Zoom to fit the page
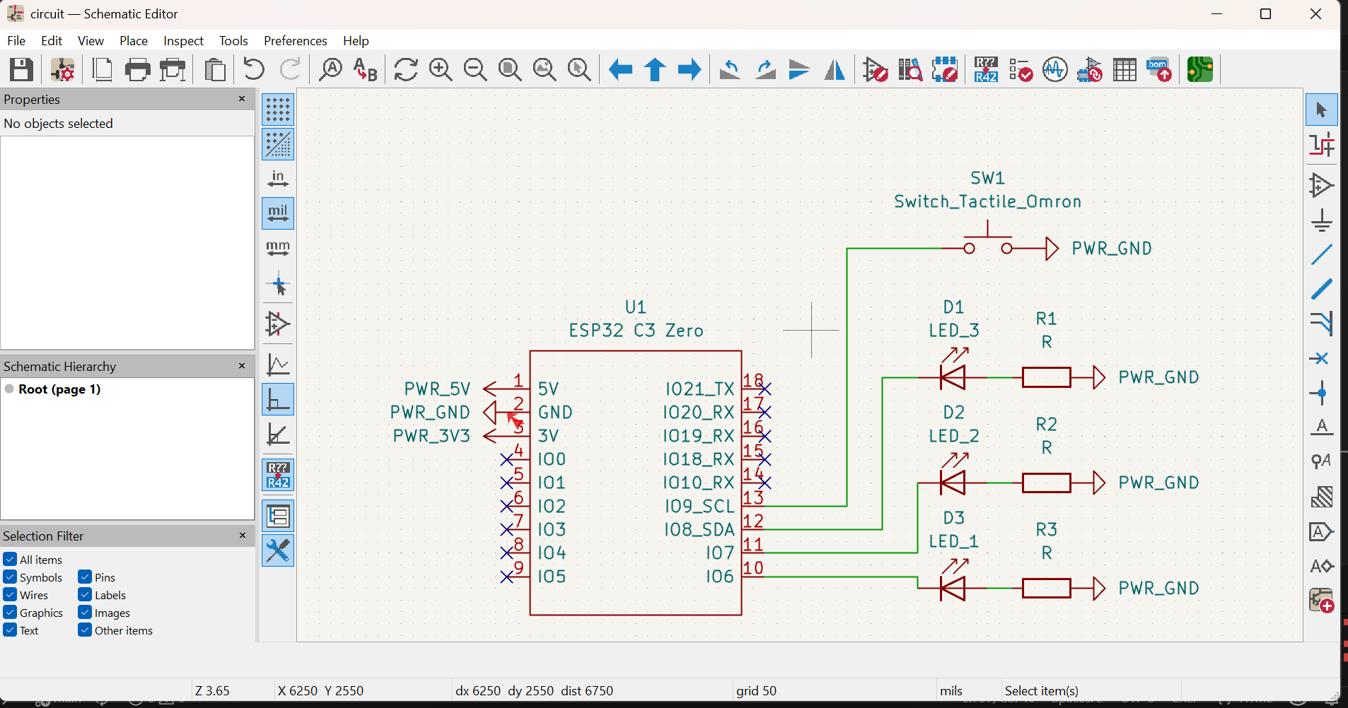The width and height of the screenshot is (1348, 708). pos(510,70)
